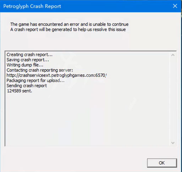Screen dimensions: 182x172
Task: Click the 'Petroglyph Crash Report' title text
Action: click(32, 6)
